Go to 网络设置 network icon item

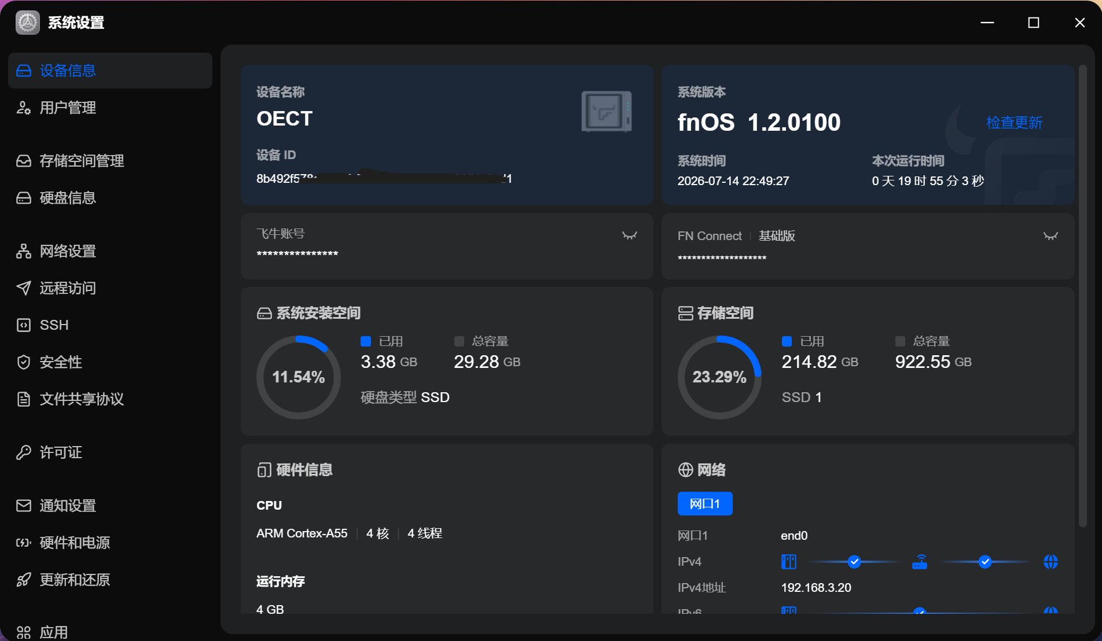110,251
